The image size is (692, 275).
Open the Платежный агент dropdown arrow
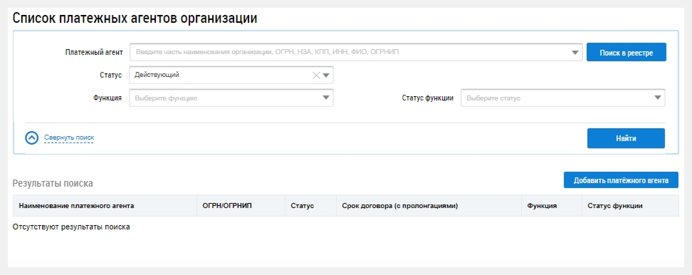click(x=575, y=52)
